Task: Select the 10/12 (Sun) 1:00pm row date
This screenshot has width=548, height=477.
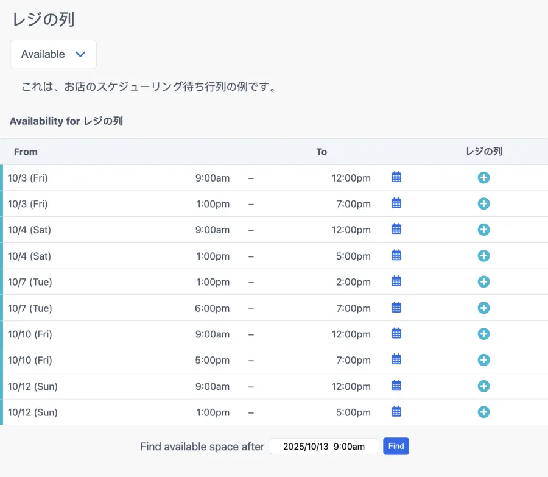Action: pos(33,412)
